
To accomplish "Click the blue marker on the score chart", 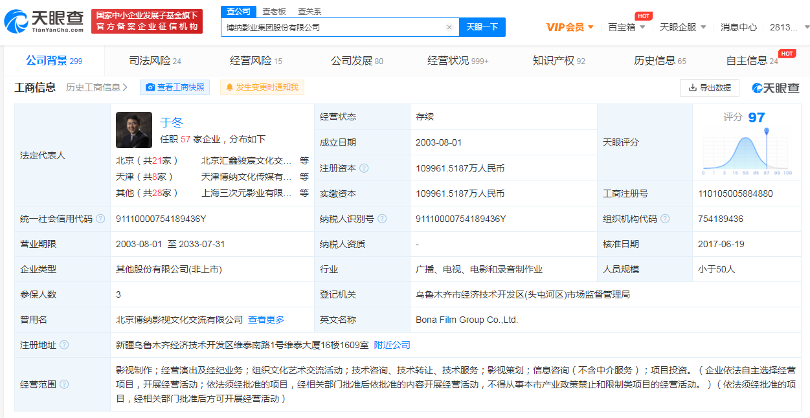I will click(x=767, y=131).
